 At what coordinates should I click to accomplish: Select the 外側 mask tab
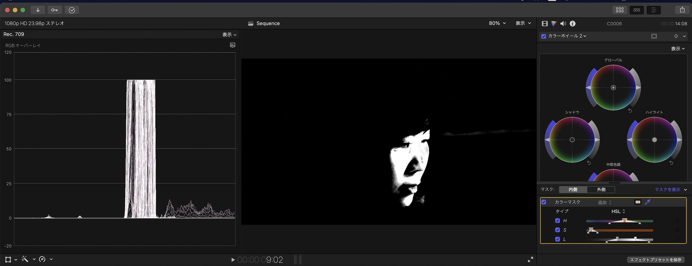pos(601,189)
